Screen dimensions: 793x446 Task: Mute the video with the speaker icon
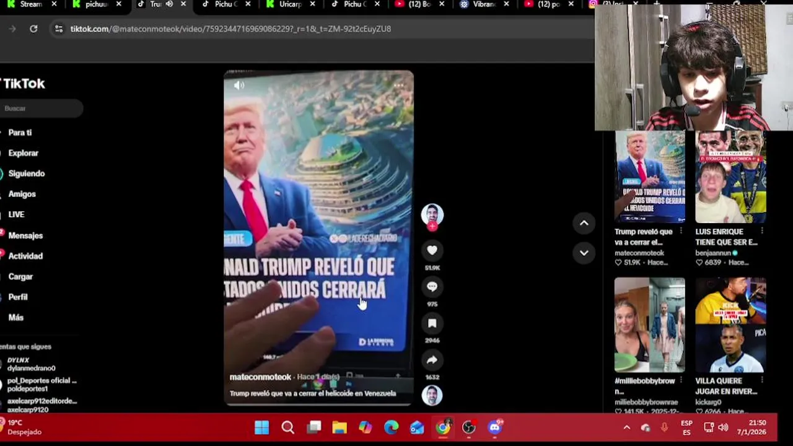pyautogui.click(x=239, y=85)
